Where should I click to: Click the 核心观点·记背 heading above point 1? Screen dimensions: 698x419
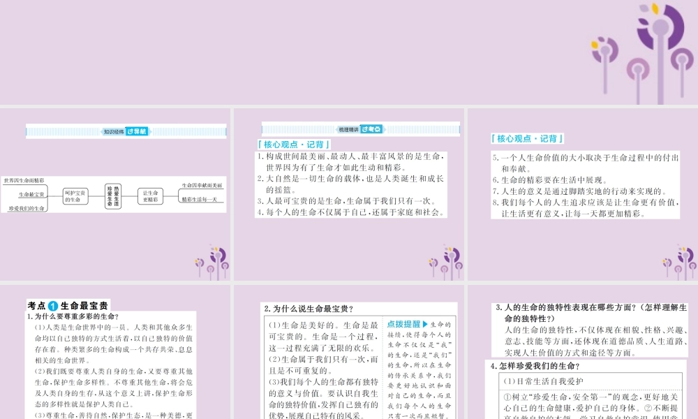294,145
